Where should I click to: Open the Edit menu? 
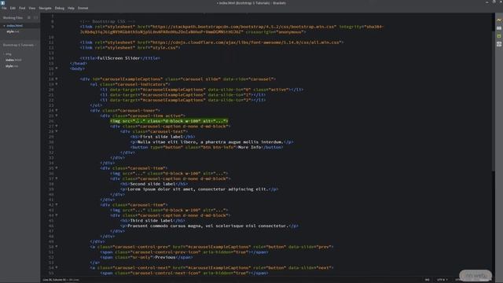tap(13, 8)
